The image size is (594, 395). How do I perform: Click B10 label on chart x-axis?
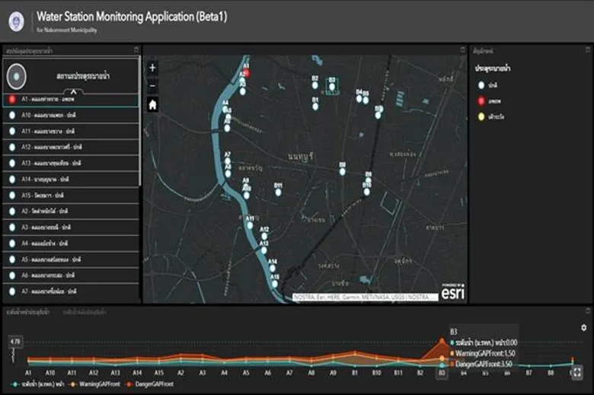pos(376,373)
